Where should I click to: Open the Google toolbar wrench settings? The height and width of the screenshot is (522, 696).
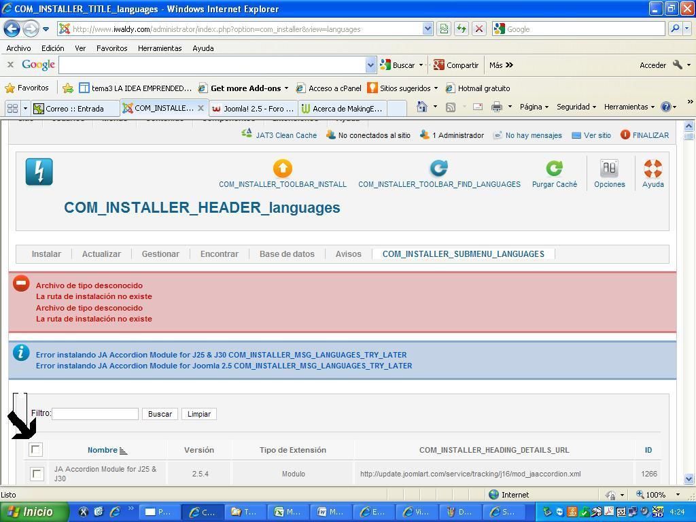pos(678,65)
